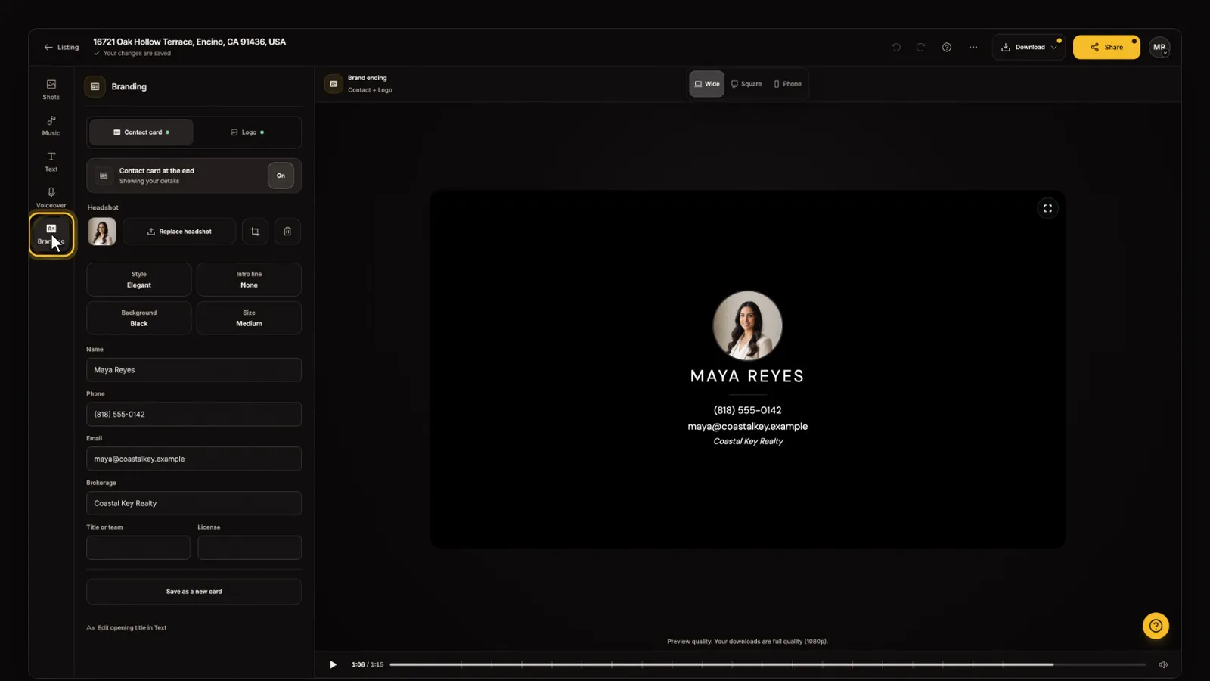Image resolution: width=1210 pixels, height=681 pixels.
Task: Click the Brokerage input field
Action: pos(194,503)
